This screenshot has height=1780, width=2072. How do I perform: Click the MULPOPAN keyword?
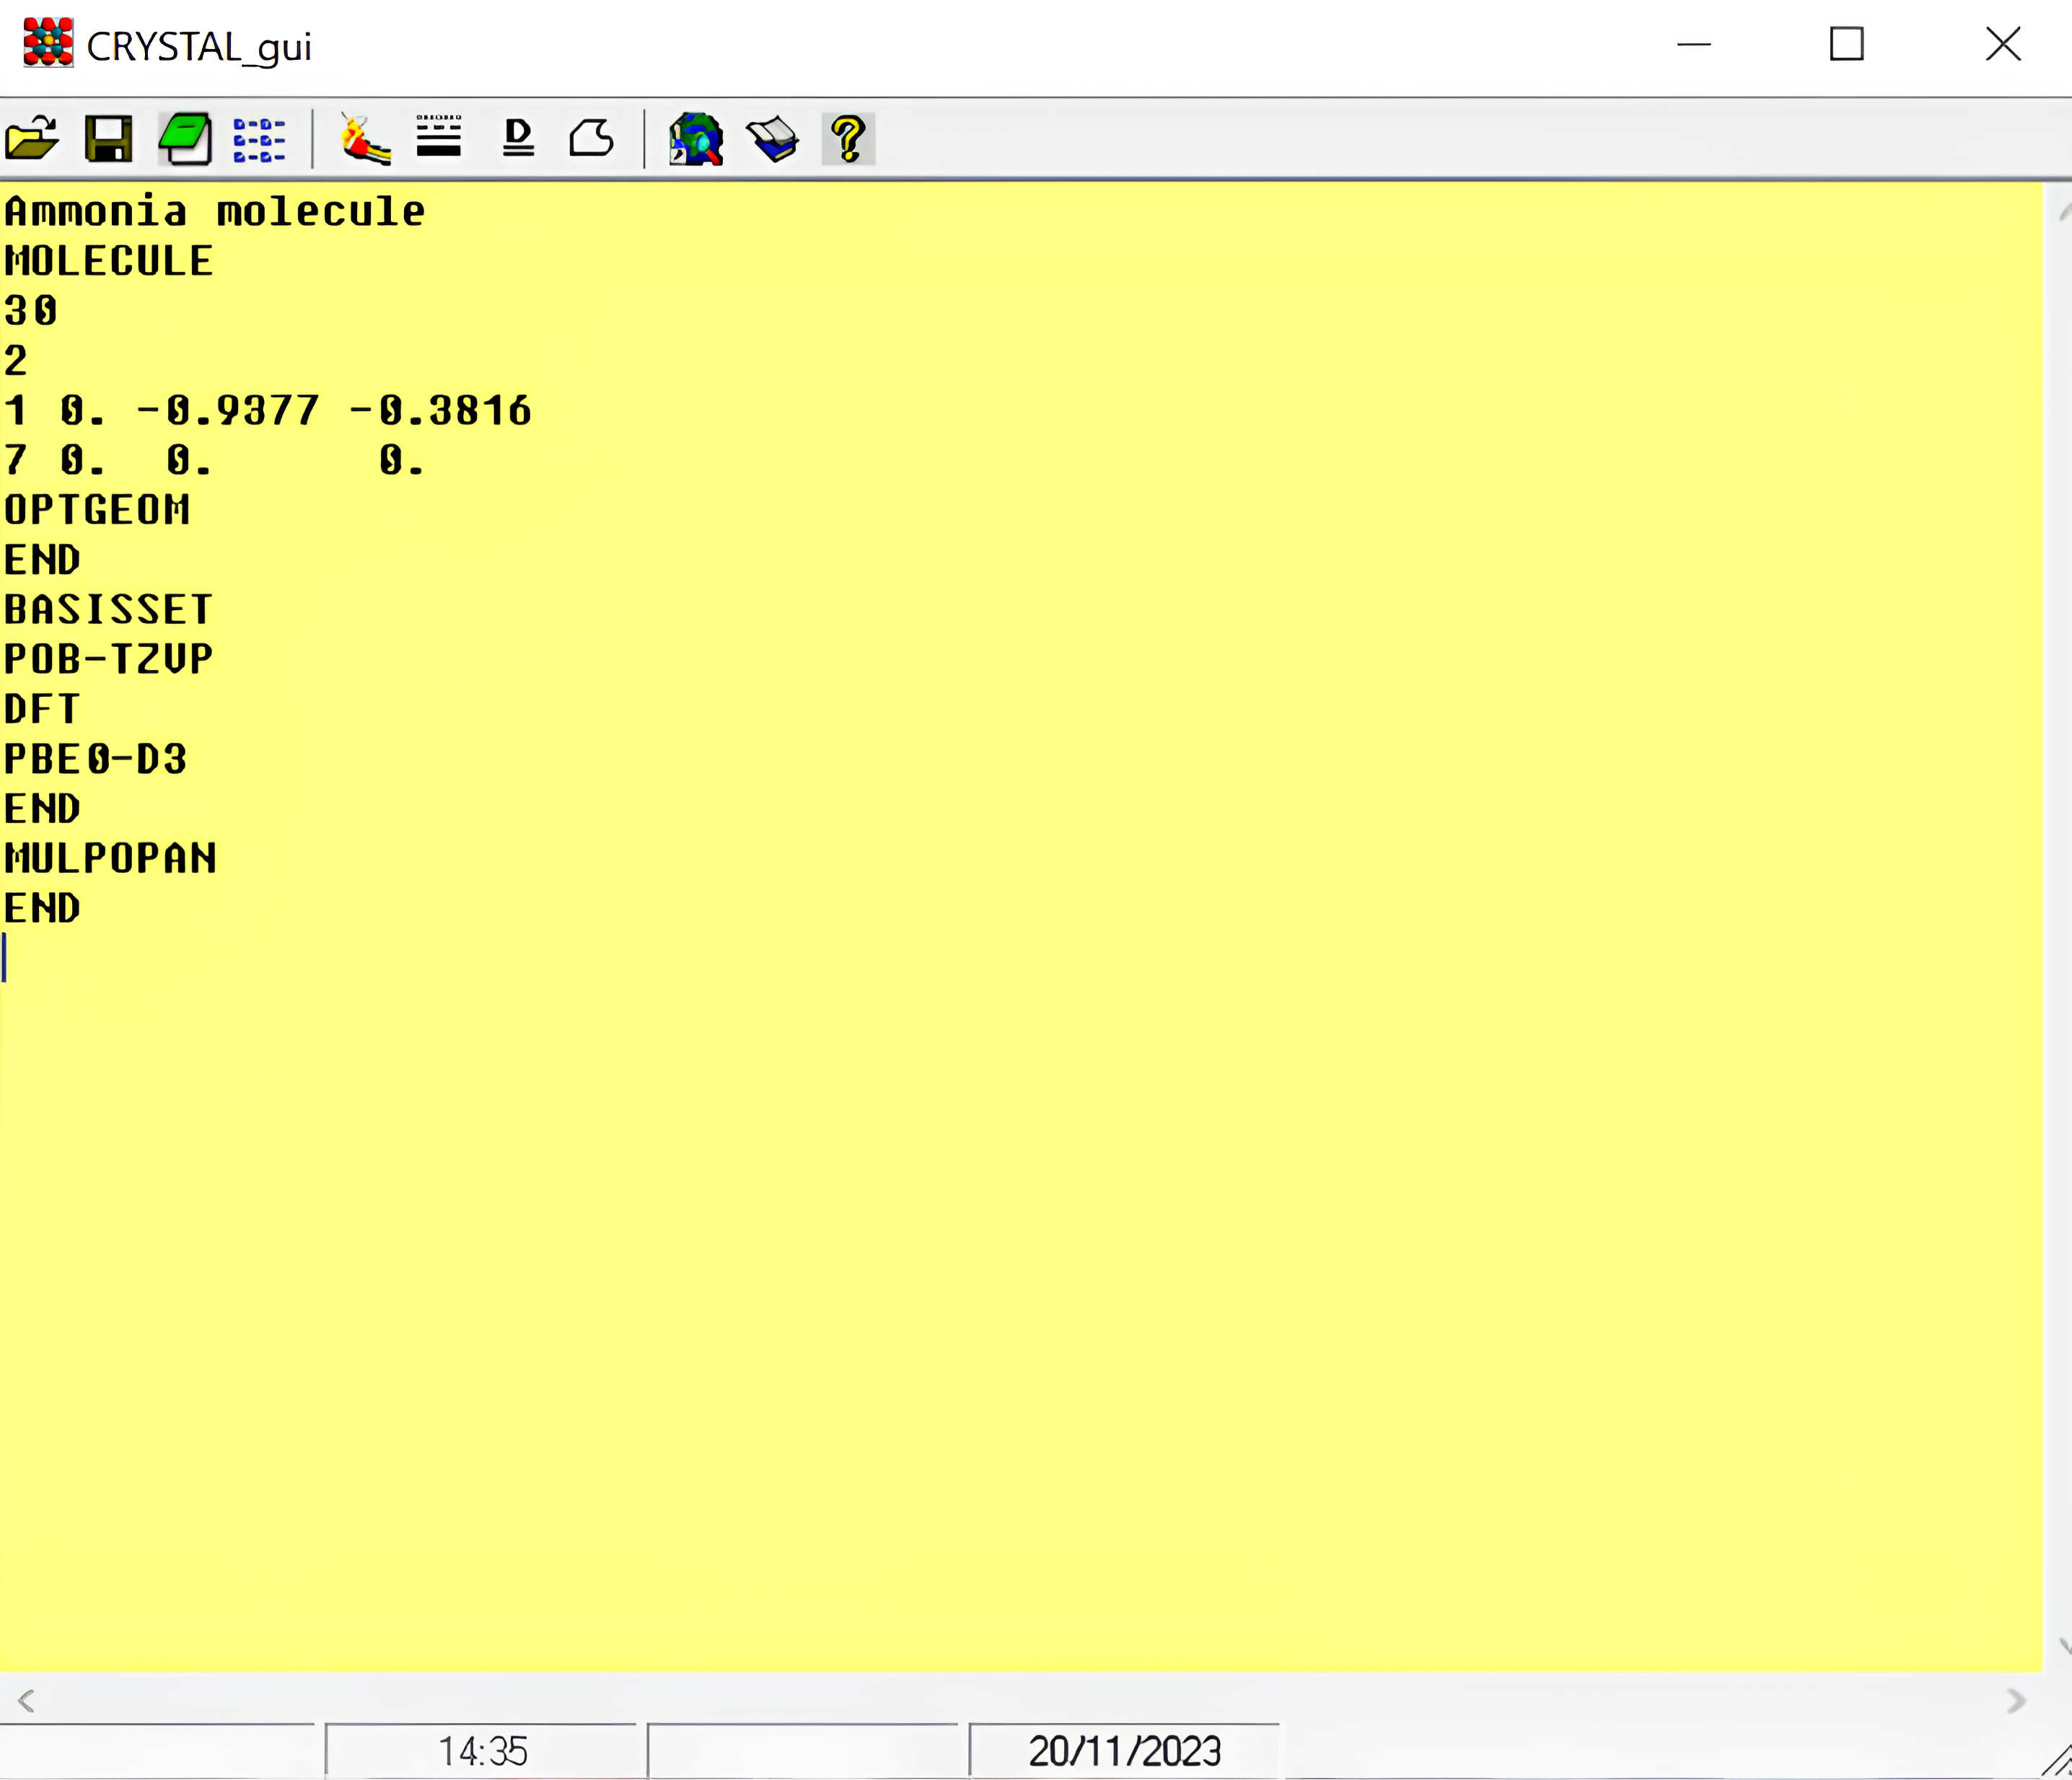tap(110, 858)
